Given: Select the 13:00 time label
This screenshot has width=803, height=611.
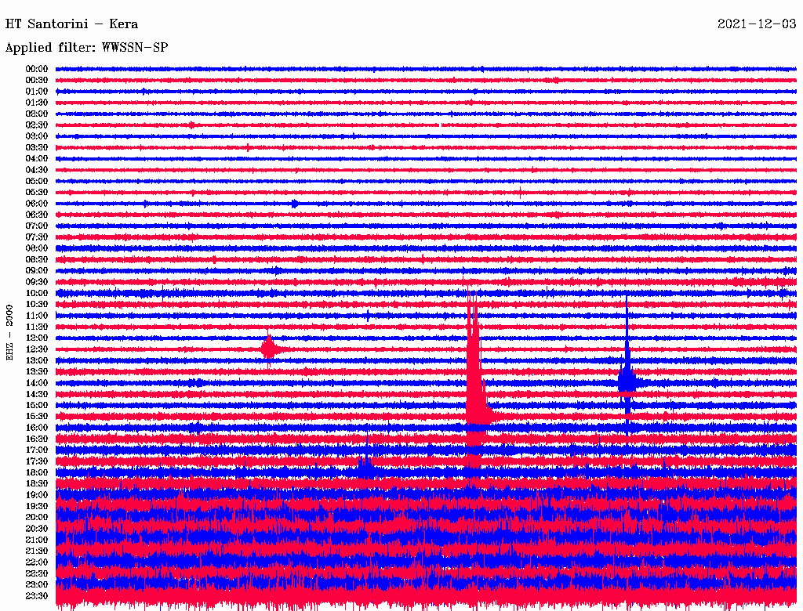Looking at the screenshot, I should (37, 361).
